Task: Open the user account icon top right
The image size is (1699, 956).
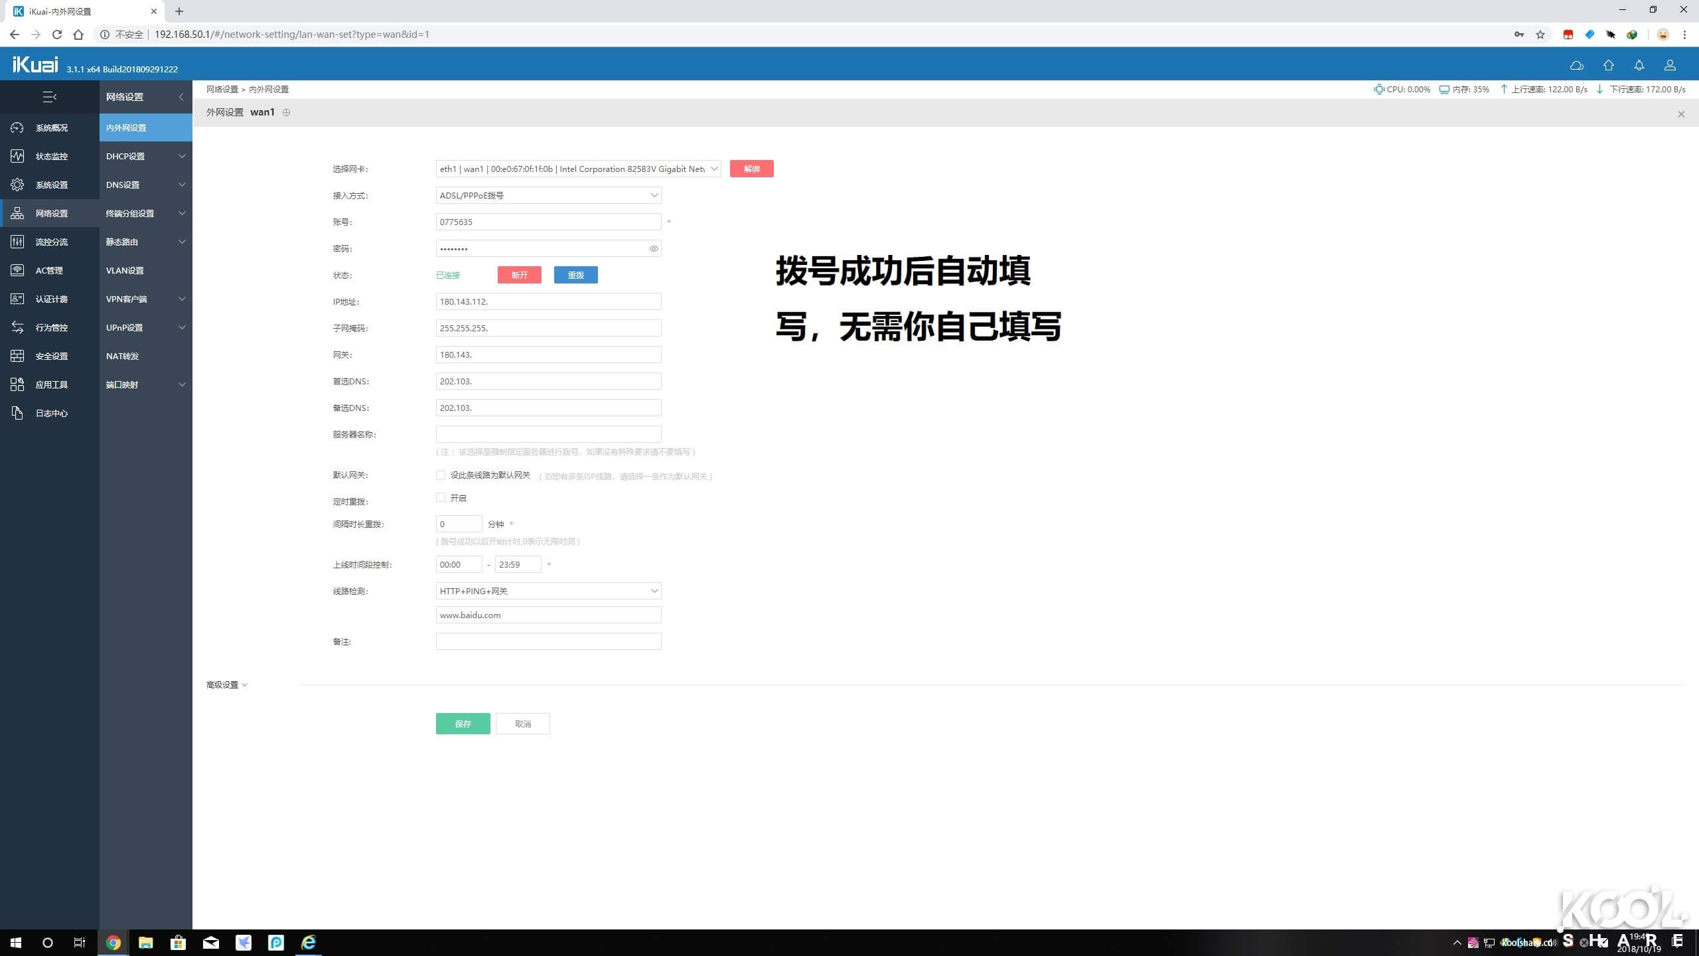Action: [1670, 64]
